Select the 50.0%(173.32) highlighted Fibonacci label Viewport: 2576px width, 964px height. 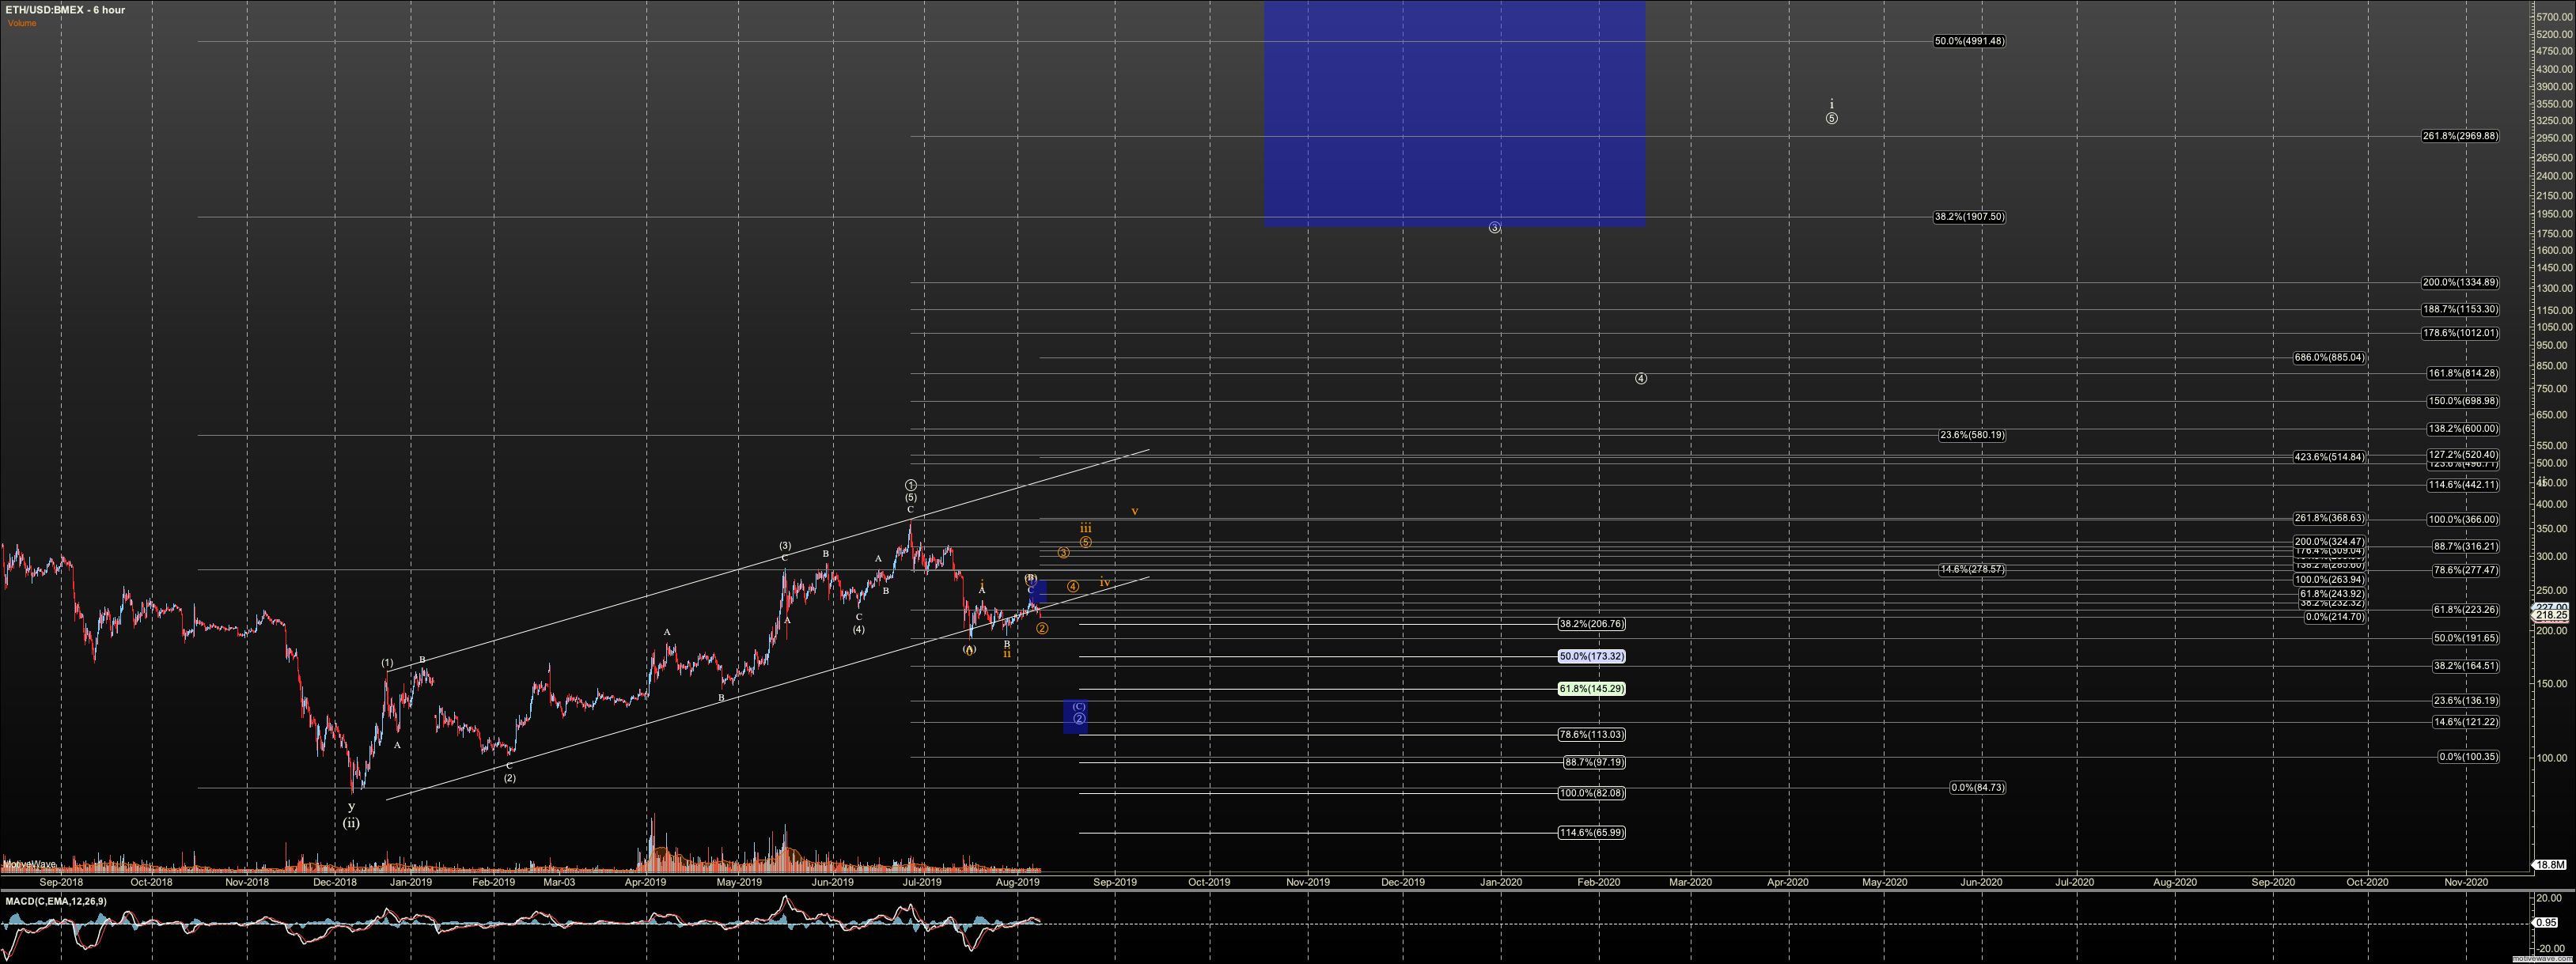pos(1591,656)
